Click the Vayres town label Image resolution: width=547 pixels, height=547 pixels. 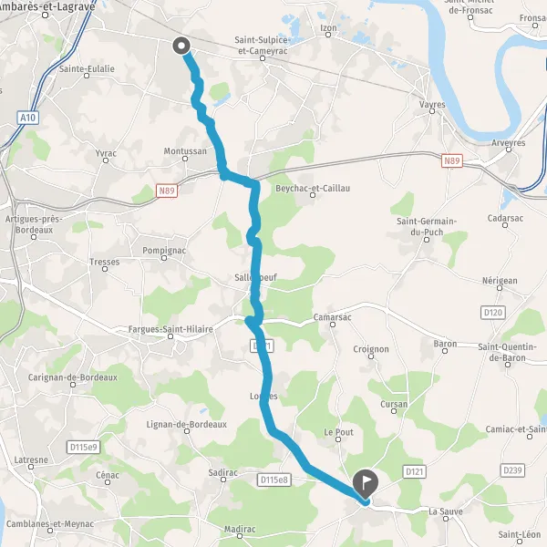coord(432,104)
